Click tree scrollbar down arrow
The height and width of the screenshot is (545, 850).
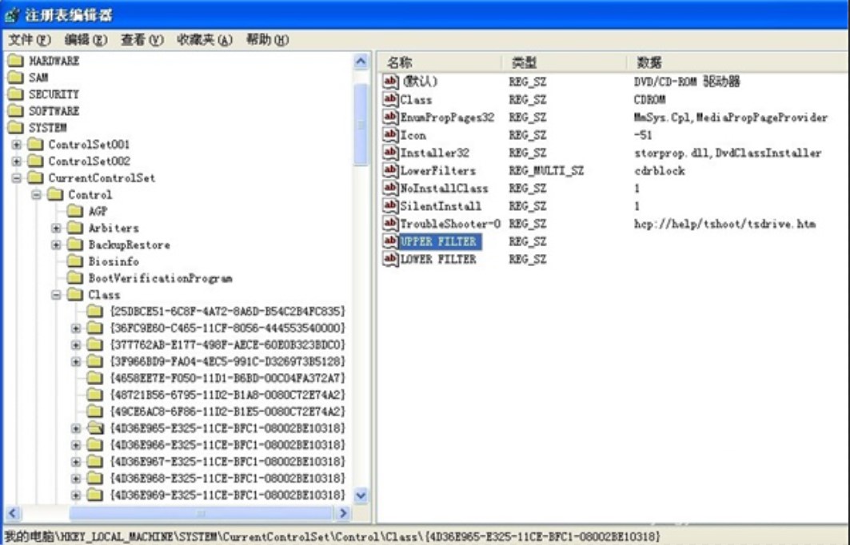(361, 495)
